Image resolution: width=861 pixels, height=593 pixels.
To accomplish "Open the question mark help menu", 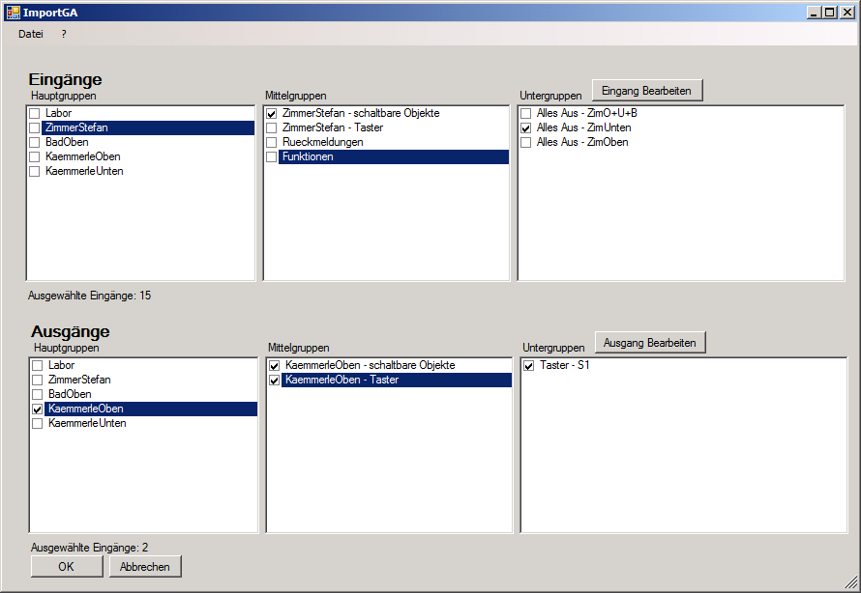I will point(64,34).
